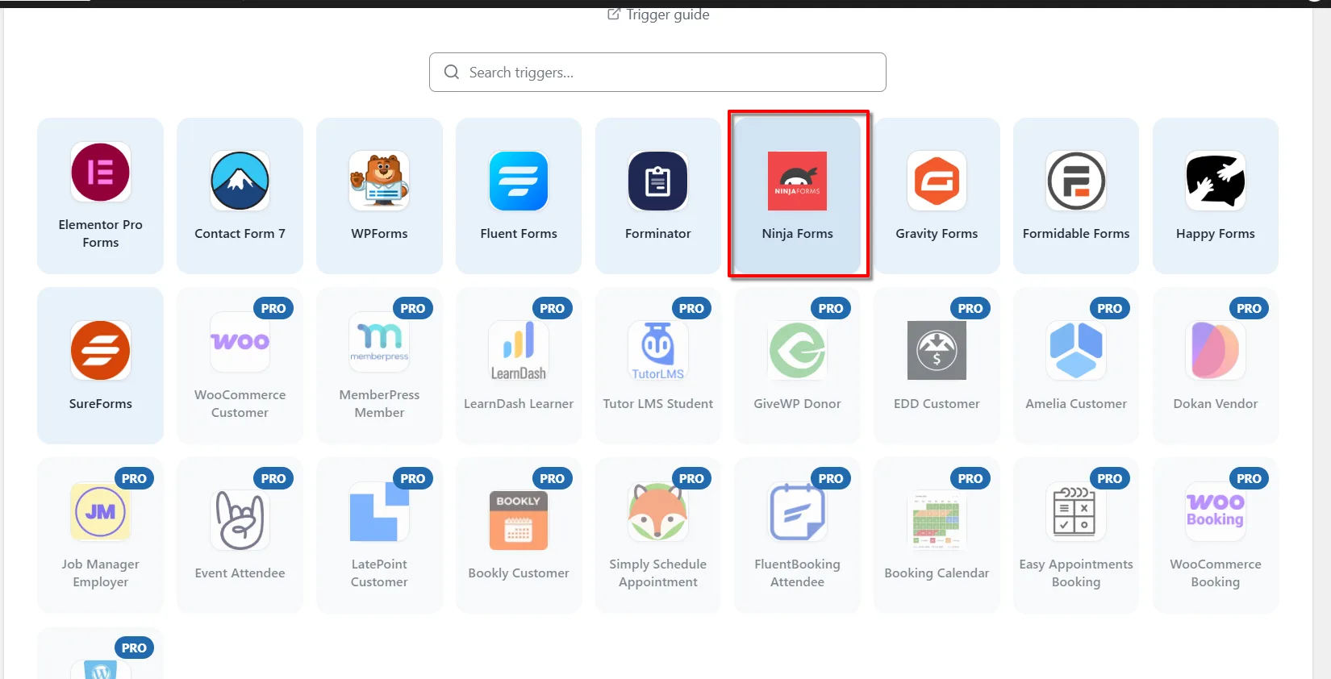Choose the Forminator clipboard icon
Viewport: 1331px width, 679px height.
(658, 181)
